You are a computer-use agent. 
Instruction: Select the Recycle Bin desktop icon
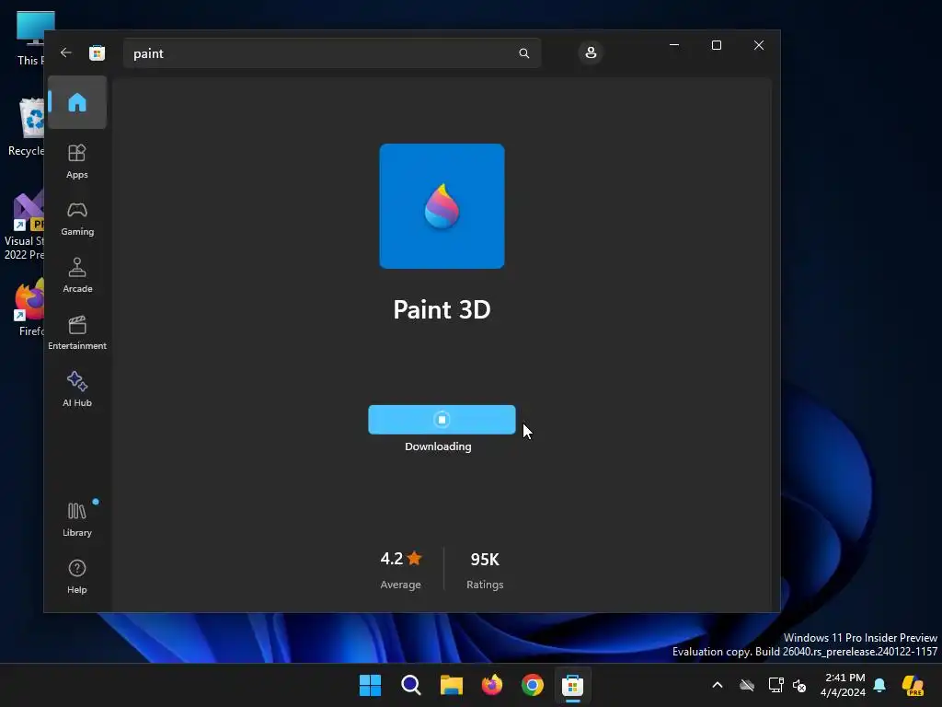tap(28, 127)
